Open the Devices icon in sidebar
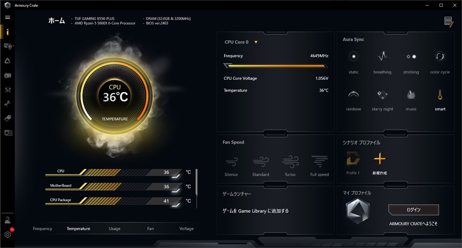 click(x=8, y=46)
